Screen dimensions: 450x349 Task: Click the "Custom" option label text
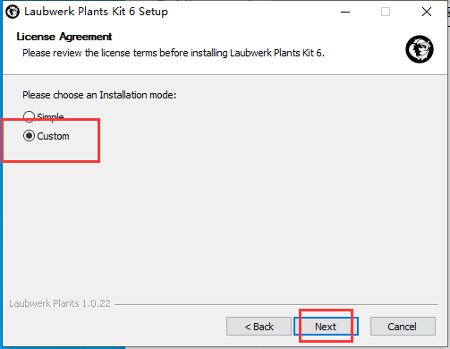(x=53, y=136)
